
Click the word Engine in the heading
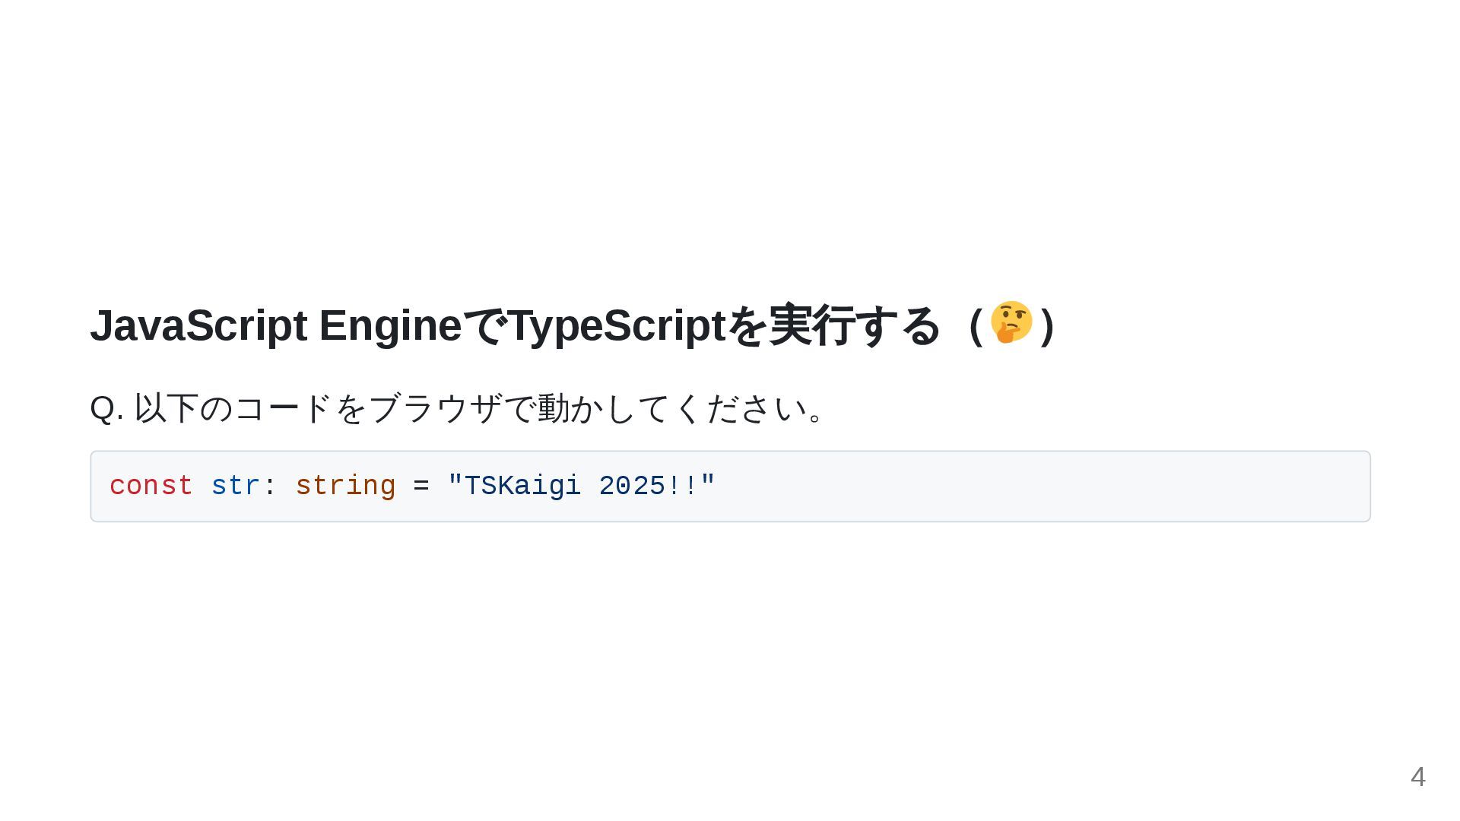390,326
